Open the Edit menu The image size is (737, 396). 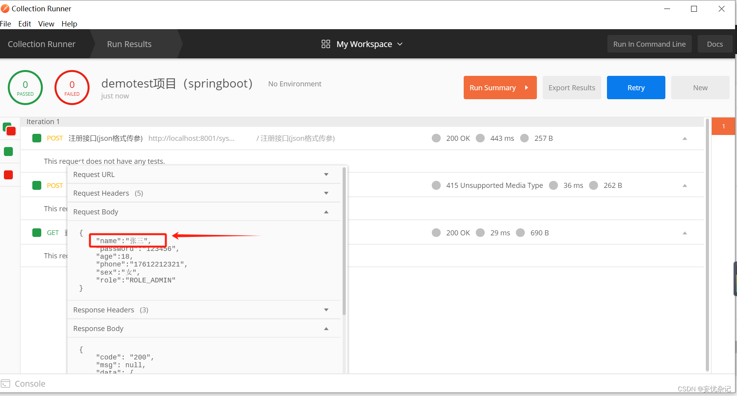point(25,24)
